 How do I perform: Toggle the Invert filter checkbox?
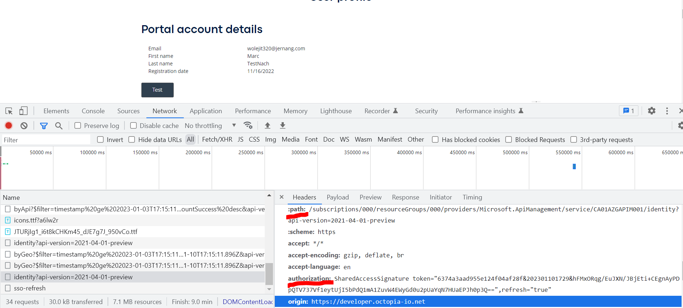(x=100, y=139)
